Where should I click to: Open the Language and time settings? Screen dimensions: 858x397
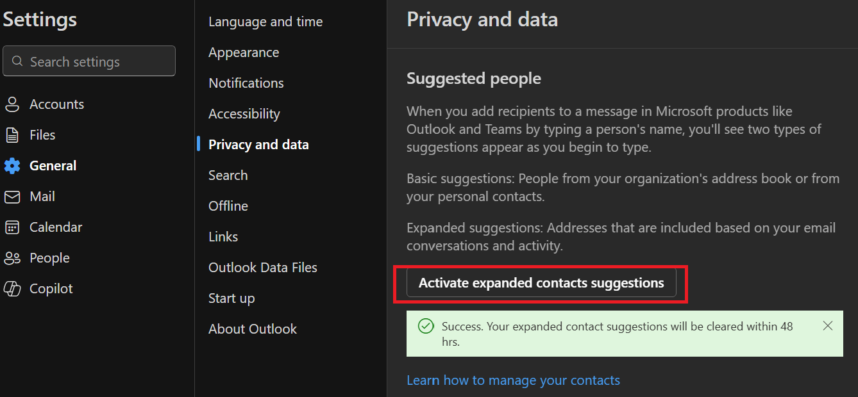click(265, 21)
